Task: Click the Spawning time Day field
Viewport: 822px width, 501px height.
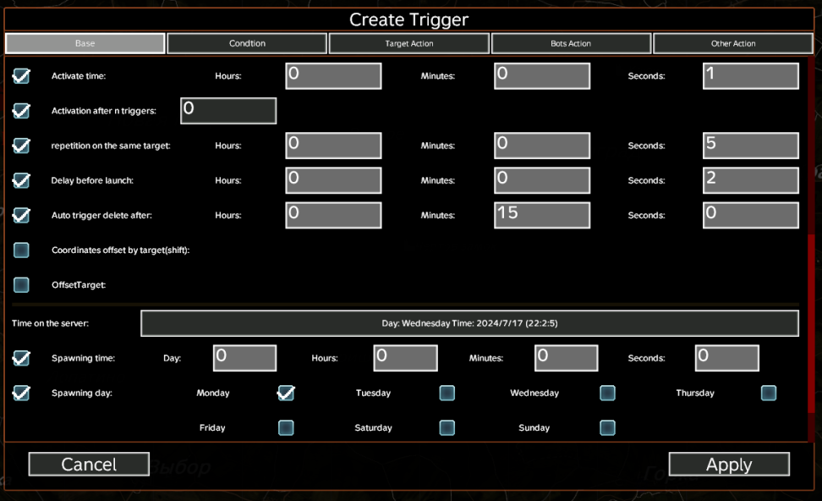Action: coord(244,358)
